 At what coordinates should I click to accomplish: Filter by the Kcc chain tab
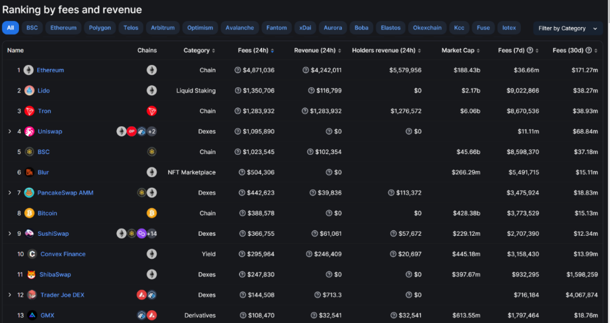click(x=459, y=28)
